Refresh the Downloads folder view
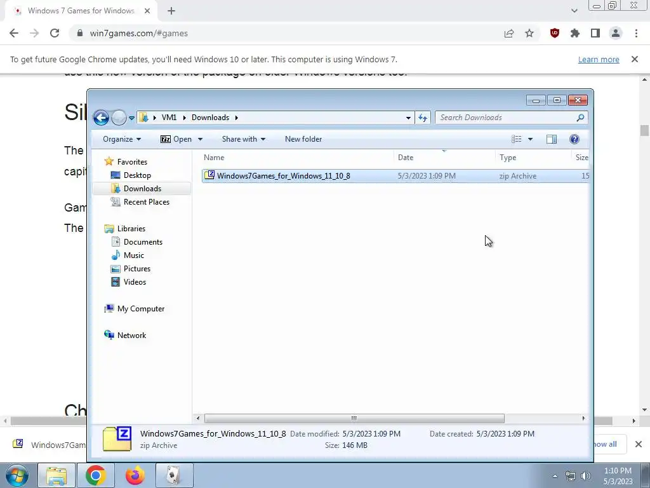This screenshot has height=488, width=650. click(x=422, y=118)
